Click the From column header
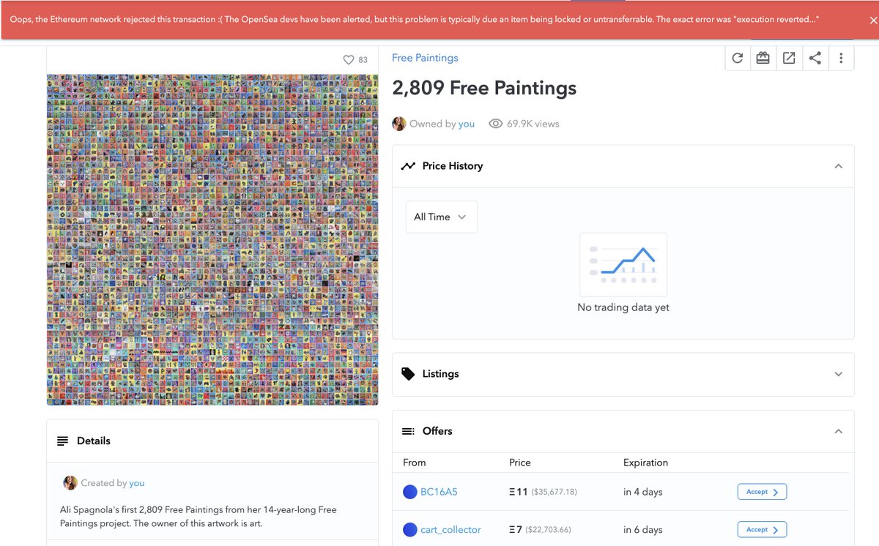The height and width of the screenshot is (546, 879). (x=415, y=463)
